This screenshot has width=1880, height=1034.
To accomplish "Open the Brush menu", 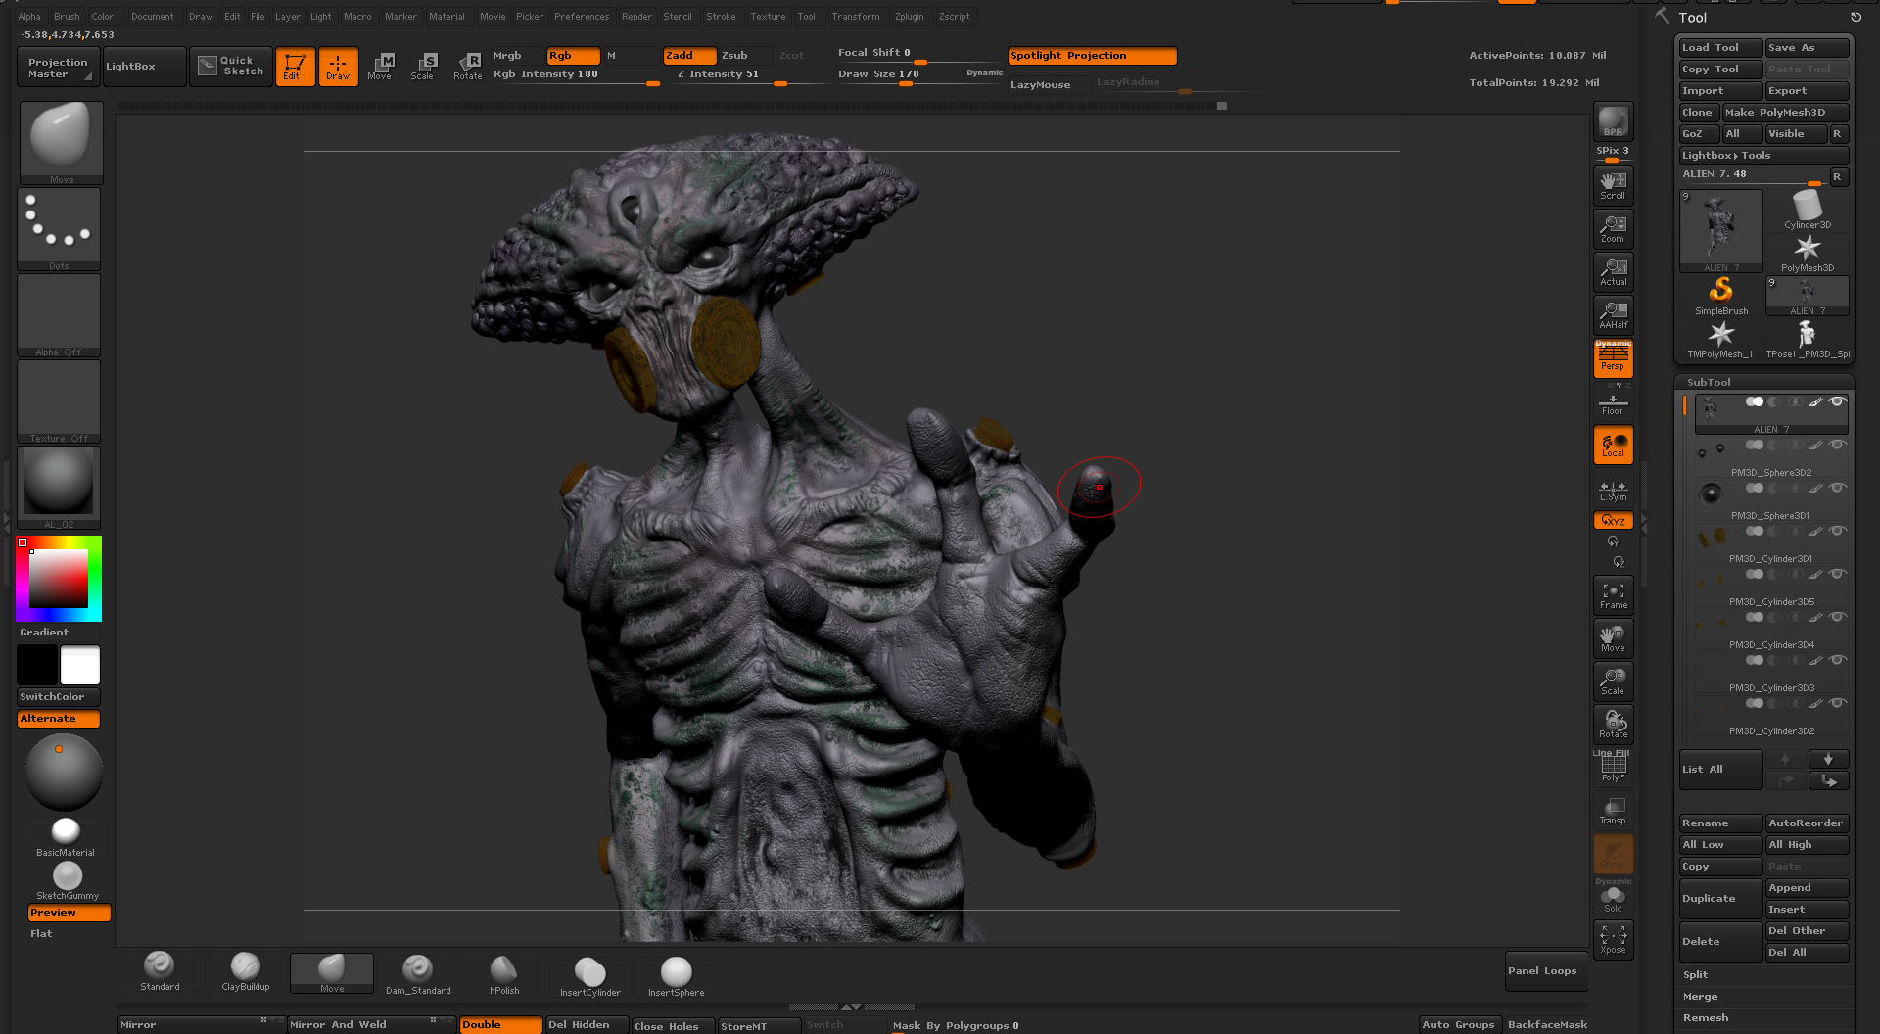I will tap(67, 17).
